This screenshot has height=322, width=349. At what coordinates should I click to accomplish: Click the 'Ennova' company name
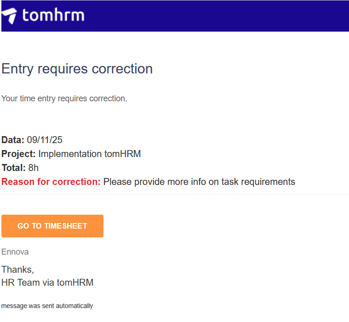click(15, 252)
